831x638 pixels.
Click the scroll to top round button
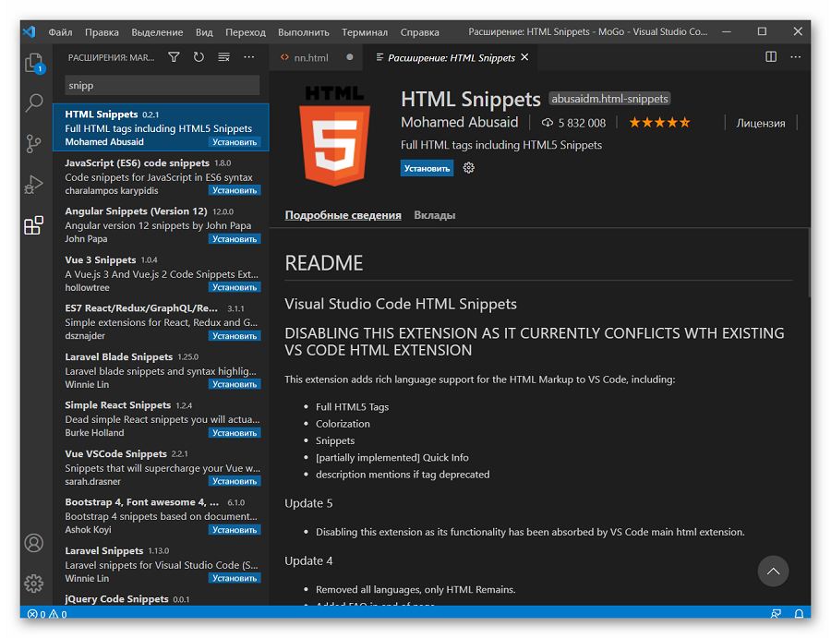pos(773,572)
